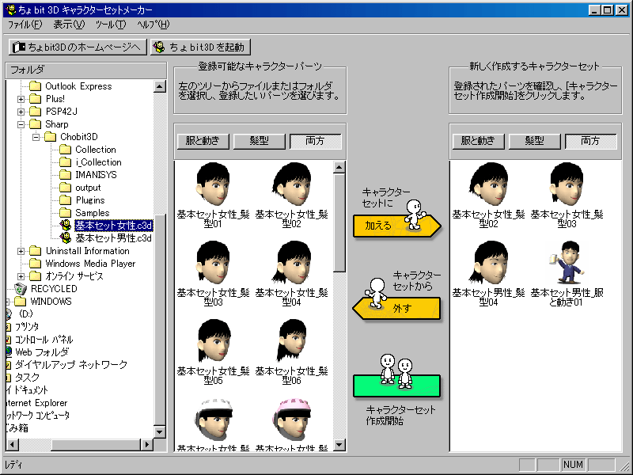633x475 pixels.
Task: Expand the オンライン サービス folder node
Action: point(21,276)
